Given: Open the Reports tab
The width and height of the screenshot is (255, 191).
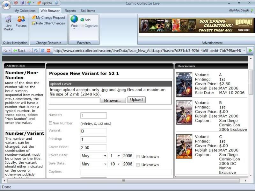Looking at the screenshot, I should (x=70, y=11).
